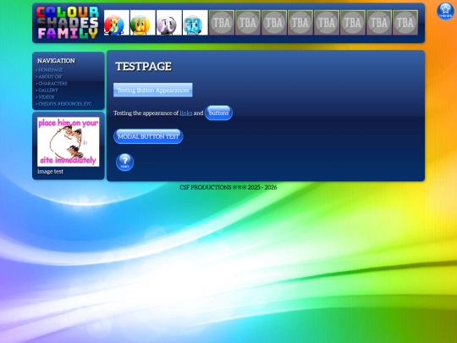Click the Colour Shades Family logo
Screen dimensions: 457x343
(68, 23)
